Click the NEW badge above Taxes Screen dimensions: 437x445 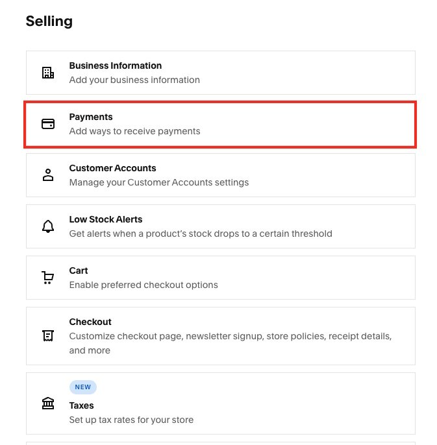pyautogui.click(x=82, y=387)
